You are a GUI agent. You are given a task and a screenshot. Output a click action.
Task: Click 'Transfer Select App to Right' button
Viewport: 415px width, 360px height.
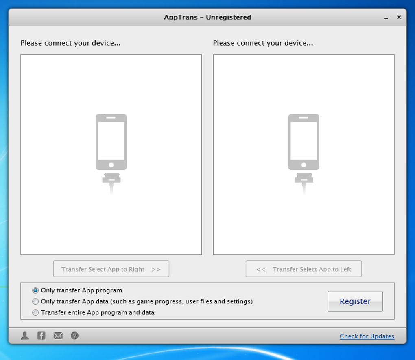point(111,269)
